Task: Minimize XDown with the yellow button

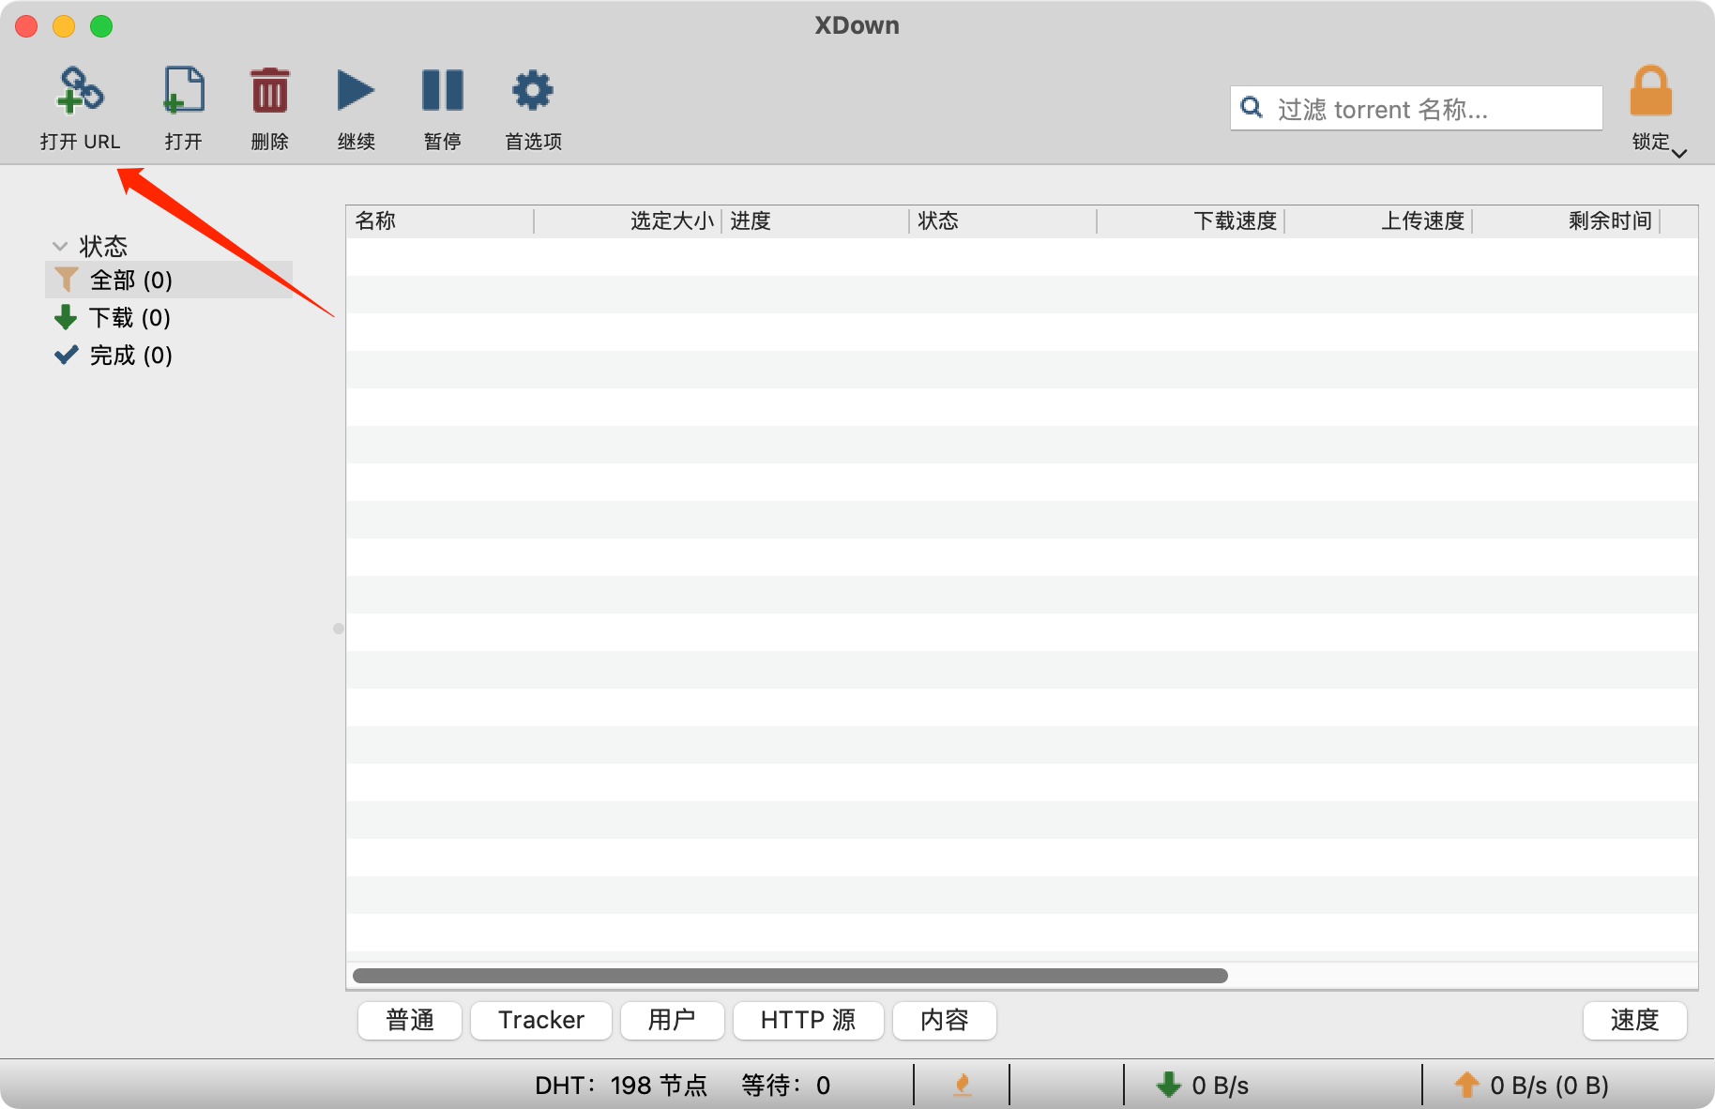Action: tap(64, 26)
